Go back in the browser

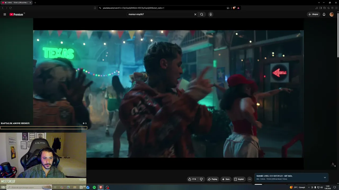point(3,8)
